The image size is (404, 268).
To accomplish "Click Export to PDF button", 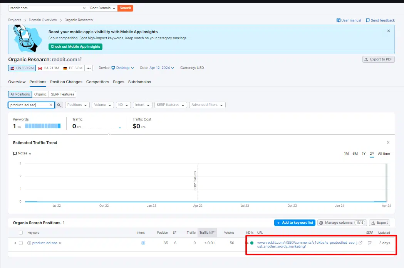I will 379,59.
